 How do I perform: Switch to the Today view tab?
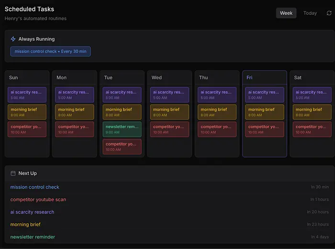click(310, 13)
